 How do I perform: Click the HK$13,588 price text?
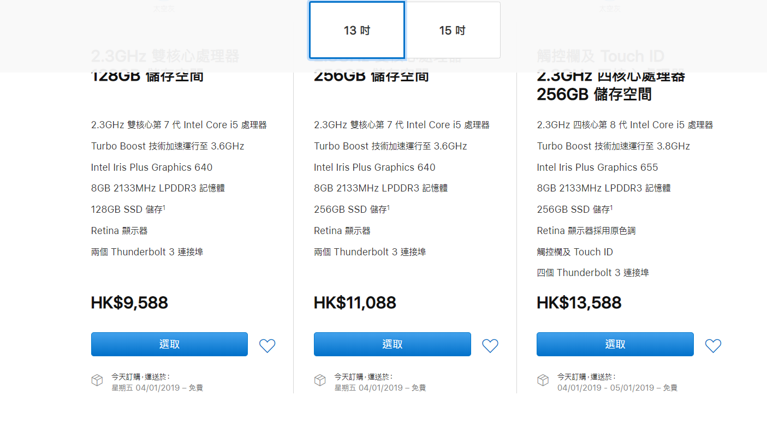pos(579,303)
